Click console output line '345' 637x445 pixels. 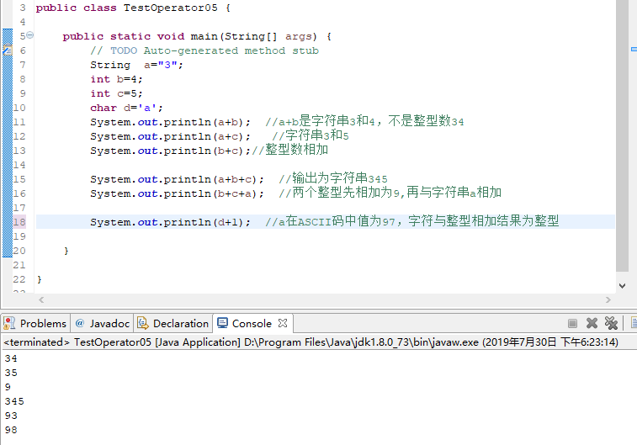point(14,401)
